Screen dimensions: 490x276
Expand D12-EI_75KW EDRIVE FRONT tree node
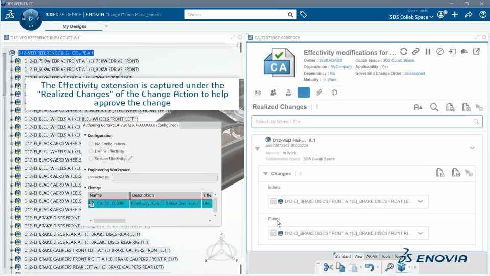pyautogui.click(x=12, y=61)
